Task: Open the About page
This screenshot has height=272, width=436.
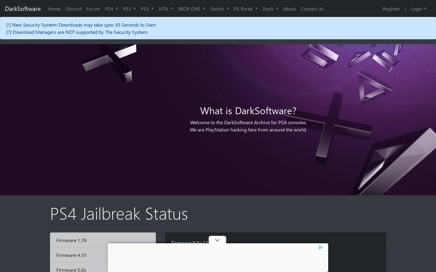Action: click(289, 9)
